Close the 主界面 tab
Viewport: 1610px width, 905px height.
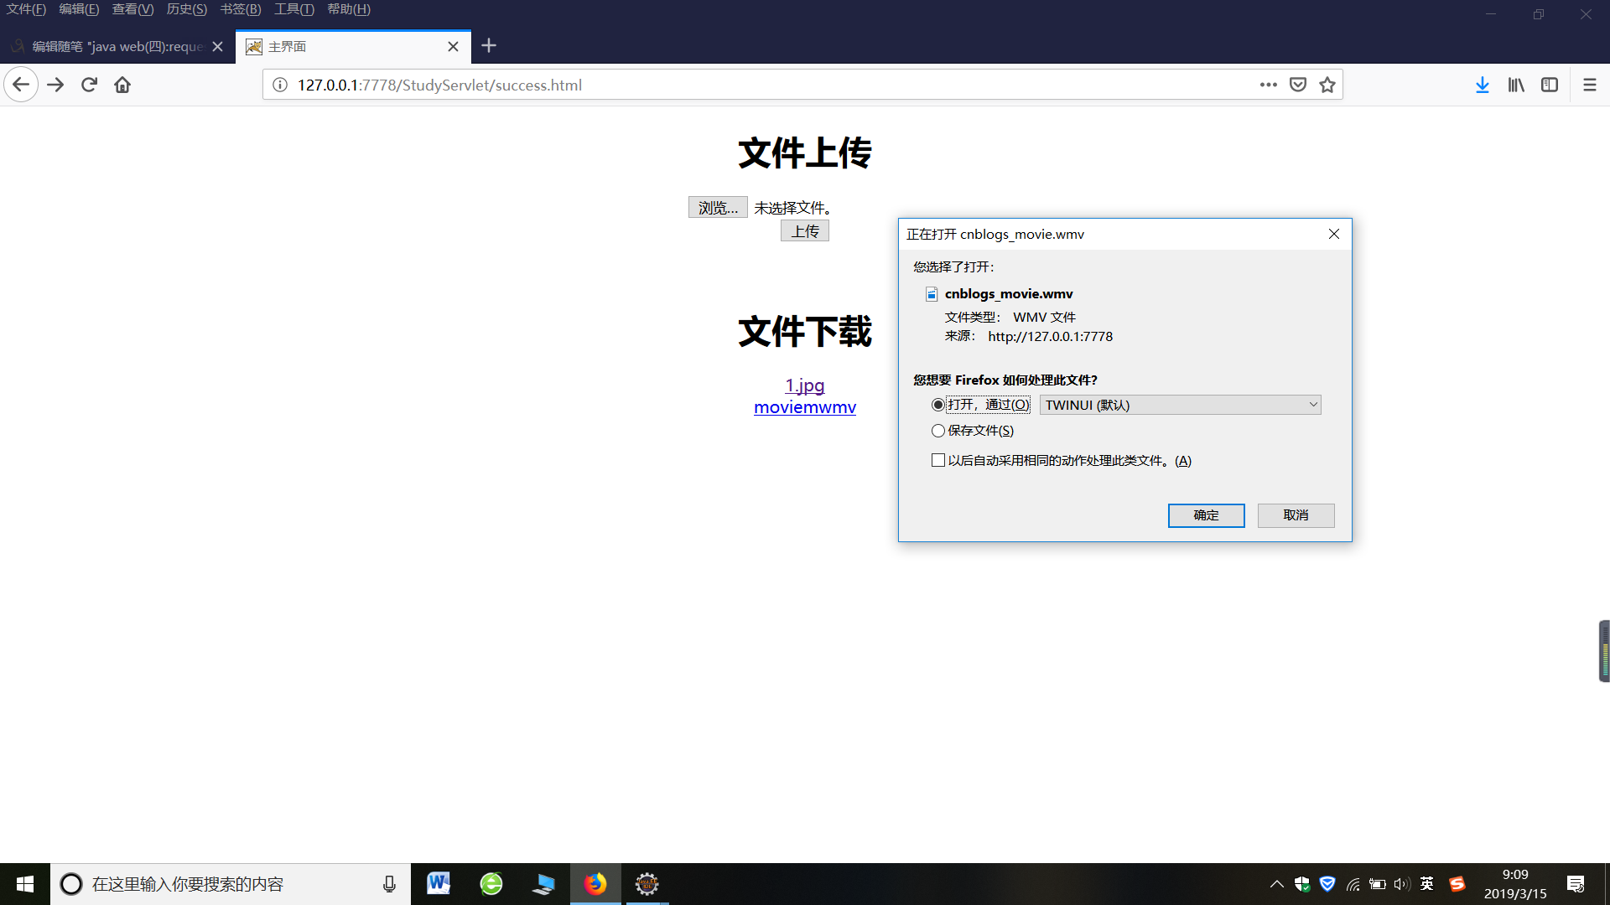tap(453, 46)
